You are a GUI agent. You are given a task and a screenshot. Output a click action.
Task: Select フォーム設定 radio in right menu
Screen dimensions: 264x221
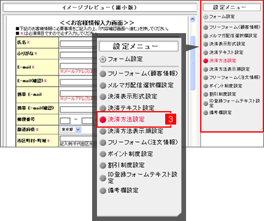206,17
